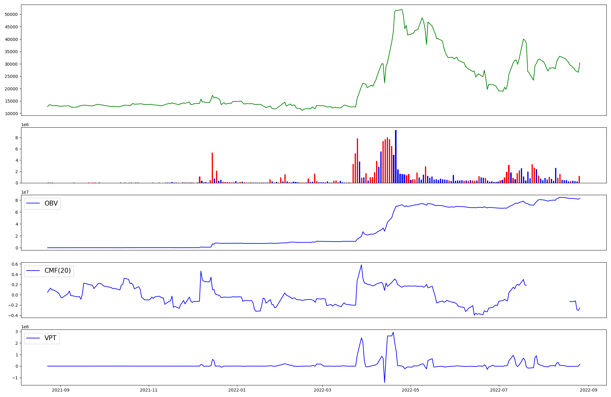Click the 0.6 tick label on CMF axis
611x397 pixels.
[x=15, y=264]
